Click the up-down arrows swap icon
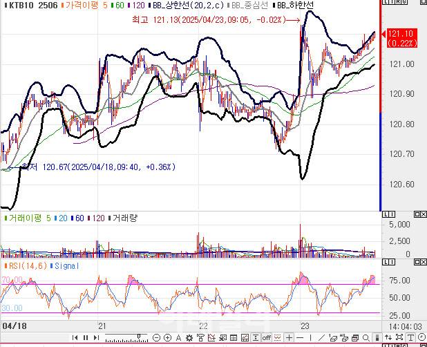Viewport: 427px width, 347px height. pyautogui.click(x=388, y=338)
